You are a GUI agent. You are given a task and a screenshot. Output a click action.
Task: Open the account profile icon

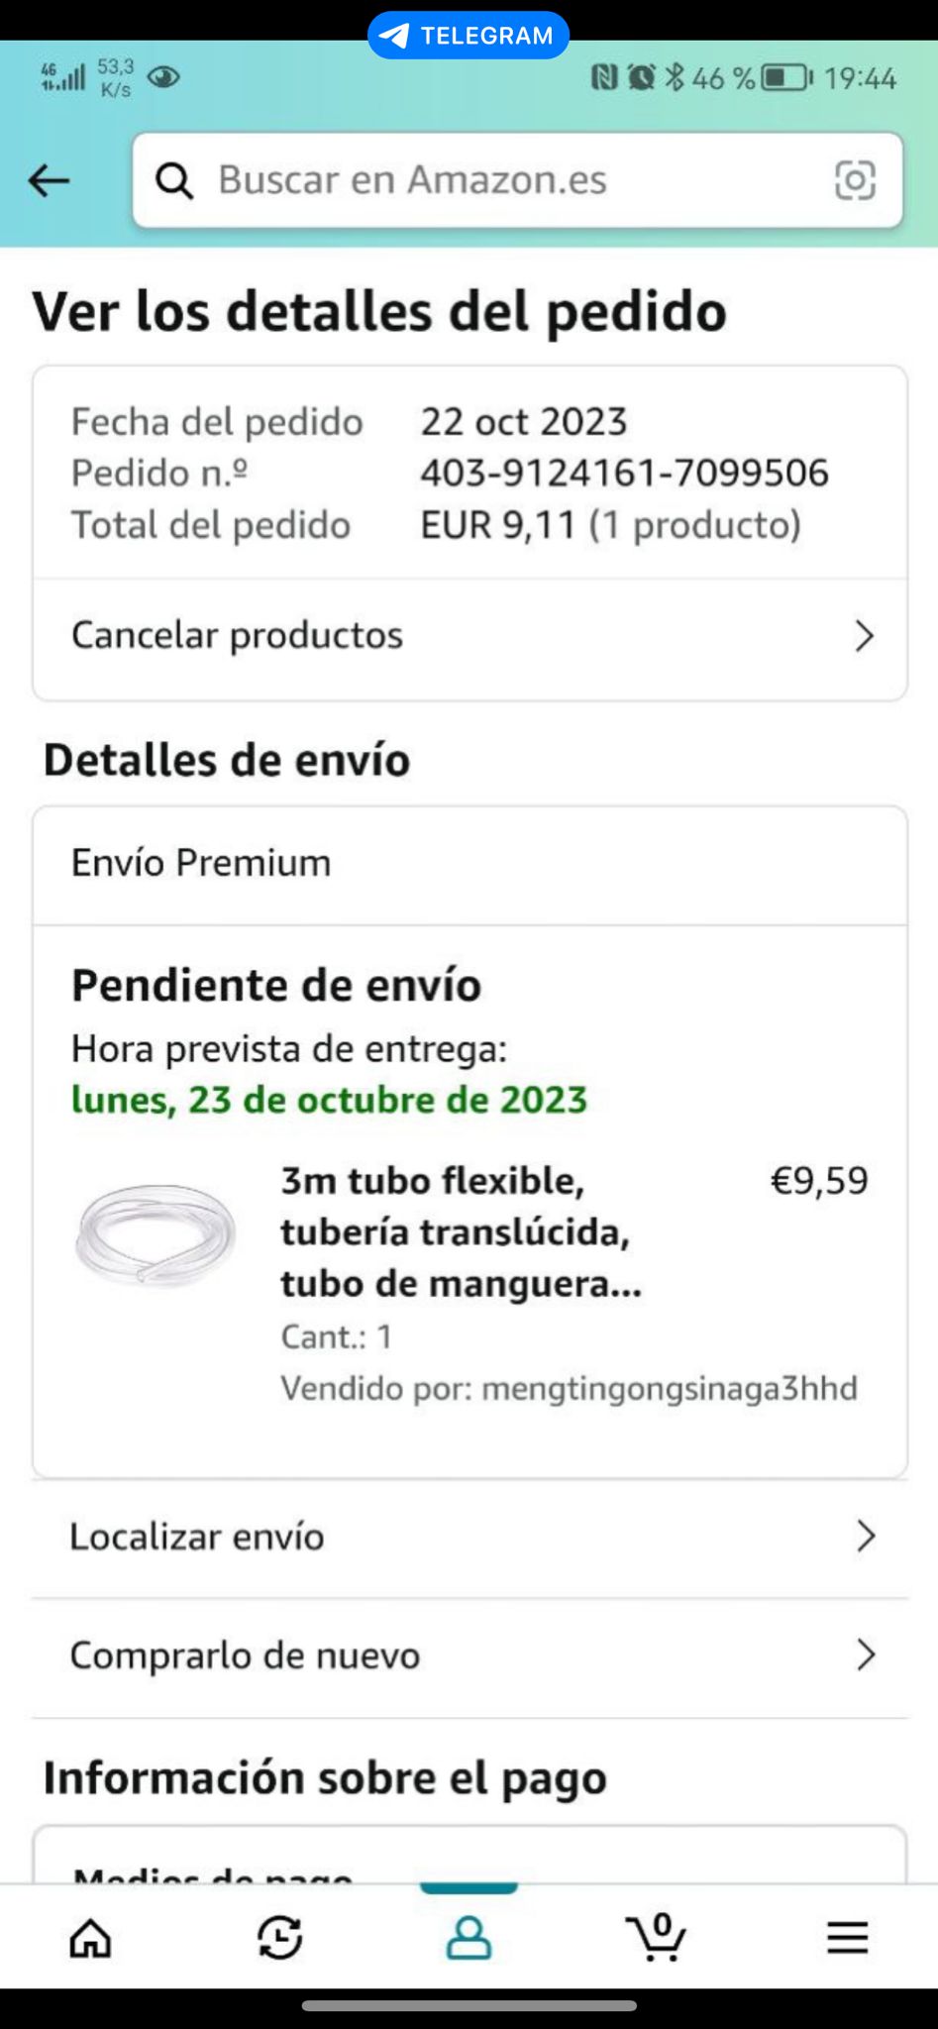tap(469, 1938)
